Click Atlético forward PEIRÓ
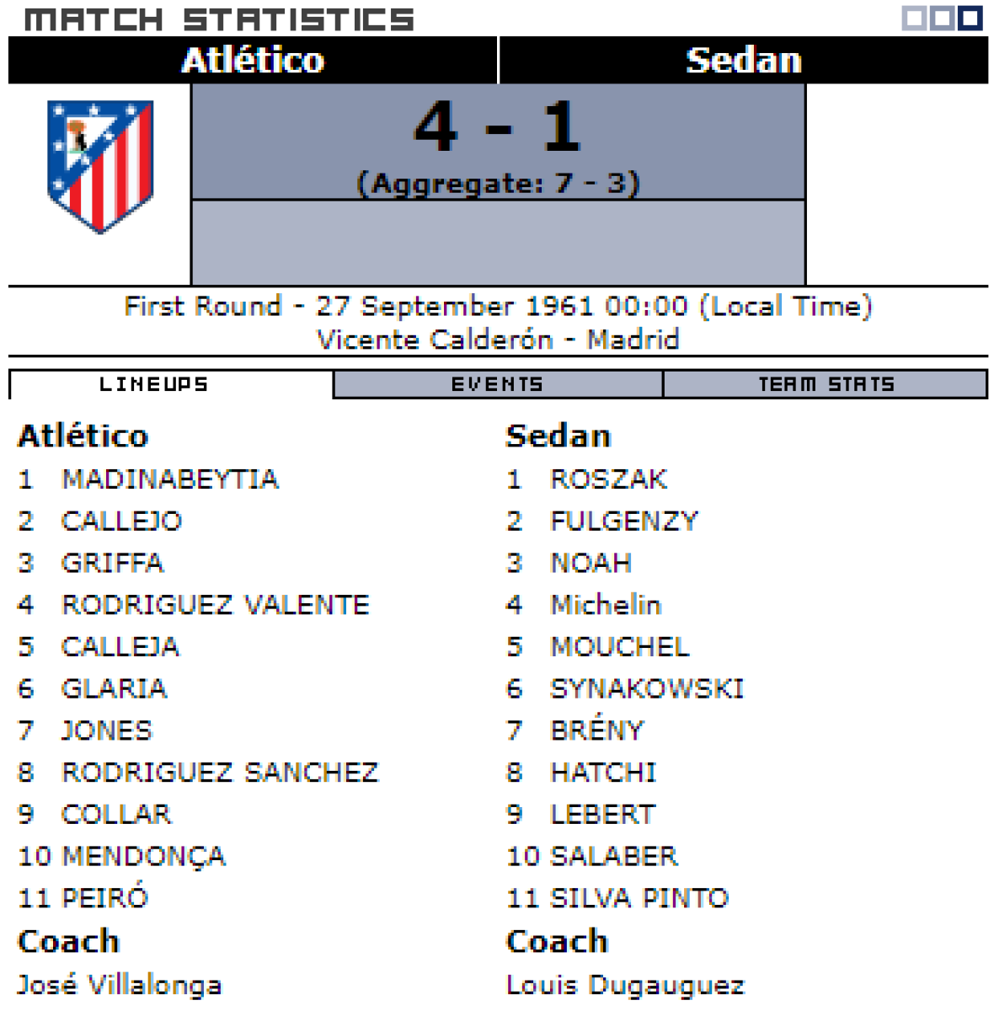Screen dimensions: 994x1011 (105, 898)
